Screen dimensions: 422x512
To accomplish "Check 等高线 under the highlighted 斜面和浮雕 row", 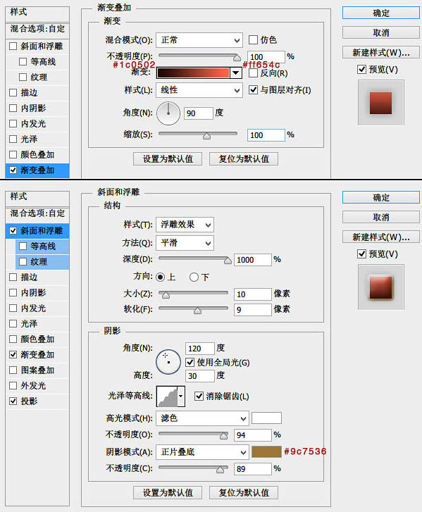I will pos(23,246).
